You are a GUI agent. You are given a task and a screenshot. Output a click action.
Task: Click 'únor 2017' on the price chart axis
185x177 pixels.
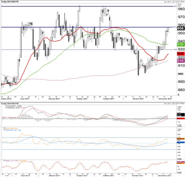[x=25, y=99]
